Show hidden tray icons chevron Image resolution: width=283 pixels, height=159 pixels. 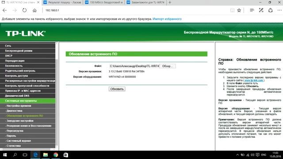click(237, 155)
